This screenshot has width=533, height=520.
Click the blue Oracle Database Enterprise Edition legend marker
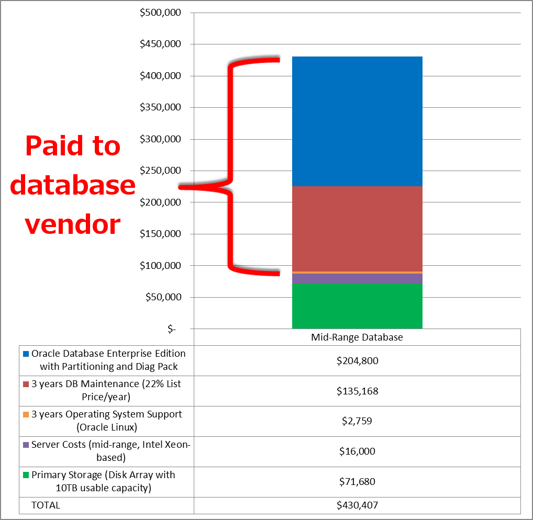tap(25, 354)
